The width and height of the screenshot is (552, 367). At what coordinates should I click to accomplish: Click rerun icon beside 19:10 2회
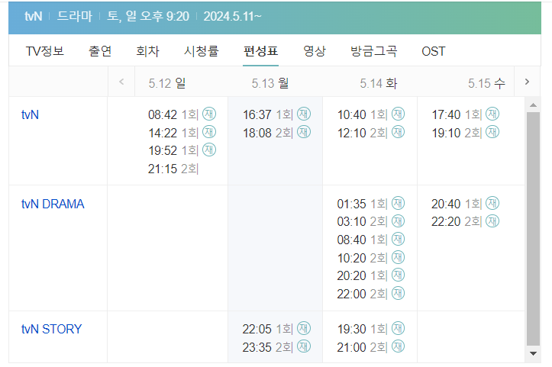tap(492, 132)
